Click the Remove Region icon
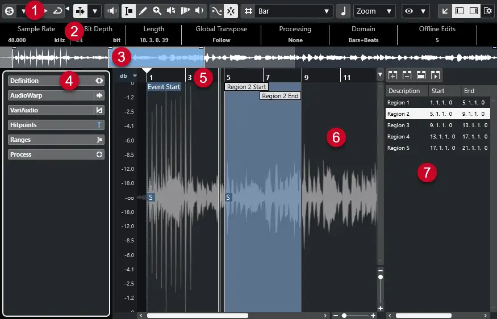497x319 pixels. [x=407, y=75]
